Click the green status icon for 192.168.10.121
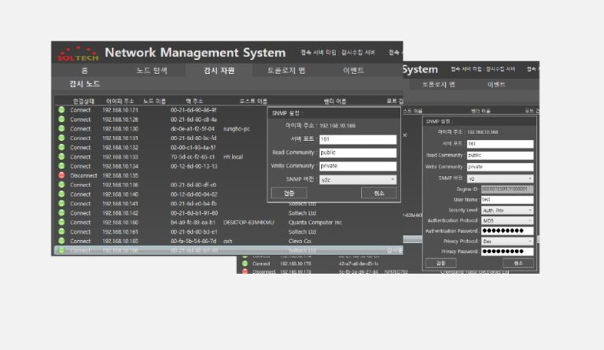The image size is (604, 350). (61, 110)
